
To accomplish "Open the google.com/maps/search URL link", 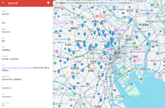I will 17,68.
